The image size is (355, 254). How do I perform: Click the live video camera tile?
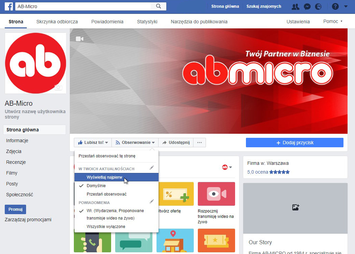click(x=216, y=194)
